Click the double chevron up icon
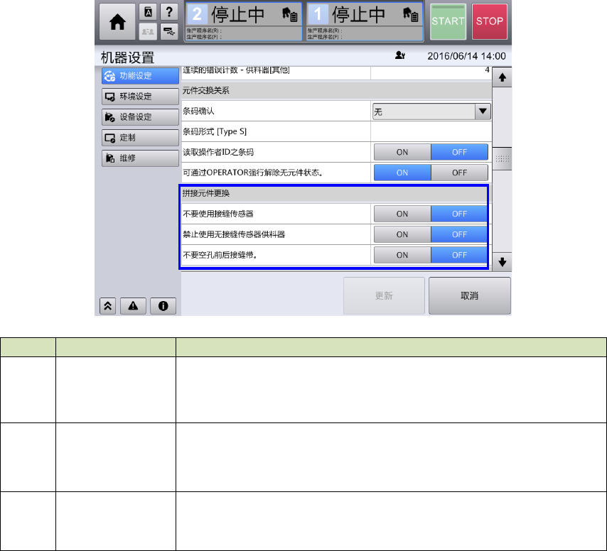Viewport: 607px width, 551px height. (x=107, y=306)
